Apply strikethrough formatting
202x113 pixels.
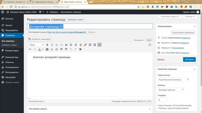pyautogui.click(x=30, y=49)
